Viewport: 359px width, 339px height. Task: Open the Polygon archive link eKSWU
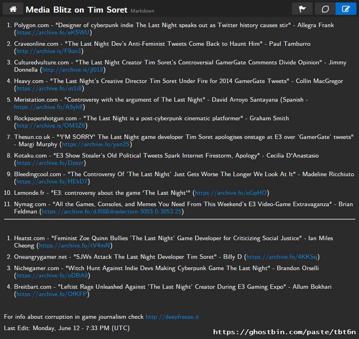pyautogui.click(x=53, y=32)
